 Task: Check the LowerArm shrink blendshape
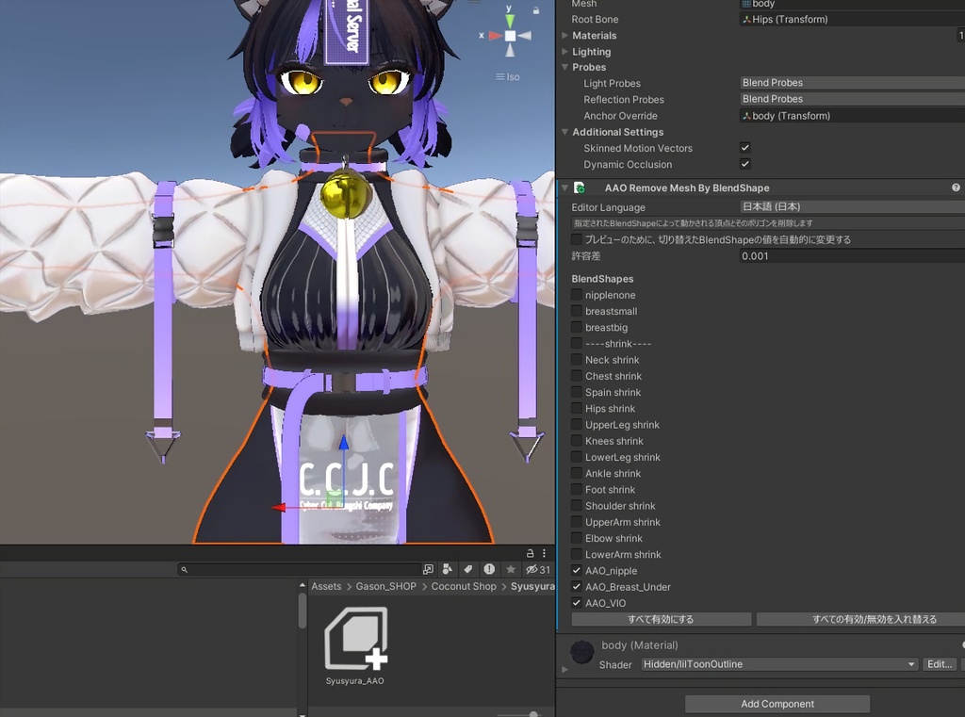[577, 555]
